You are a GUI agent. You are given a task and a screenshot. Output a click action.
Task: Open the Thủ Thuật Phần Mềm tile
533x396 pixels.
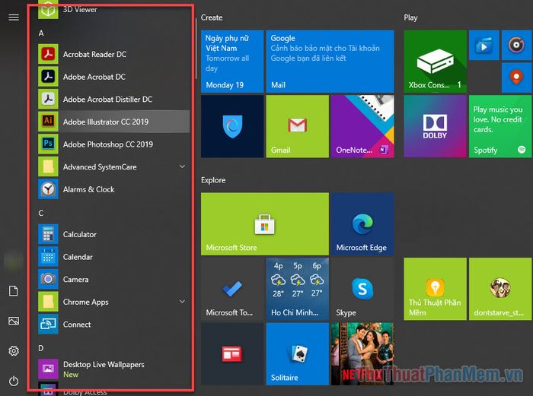[435, 289]
